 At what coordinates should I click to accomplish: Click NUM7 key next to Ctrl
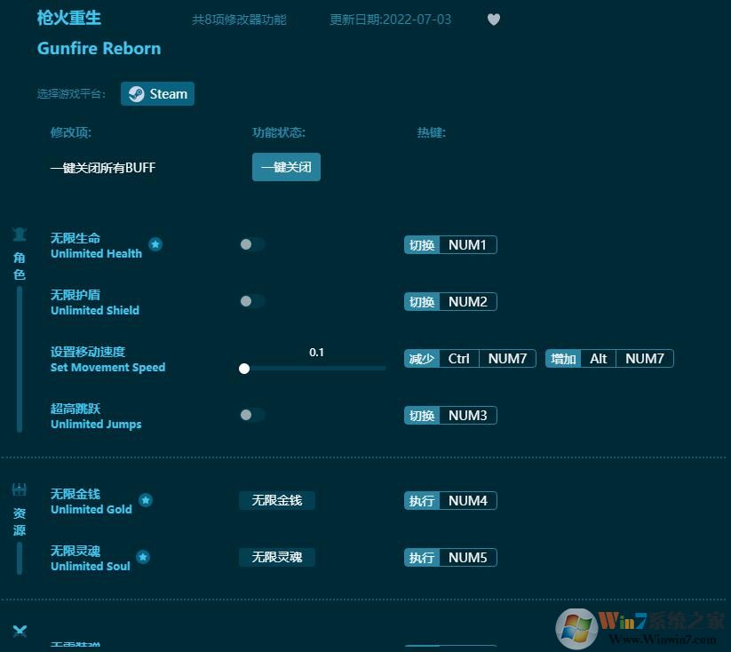point(507,359)
